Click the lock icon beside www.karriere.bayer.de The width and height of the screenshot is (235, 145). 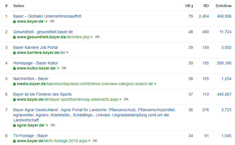[x=15, y=53]
